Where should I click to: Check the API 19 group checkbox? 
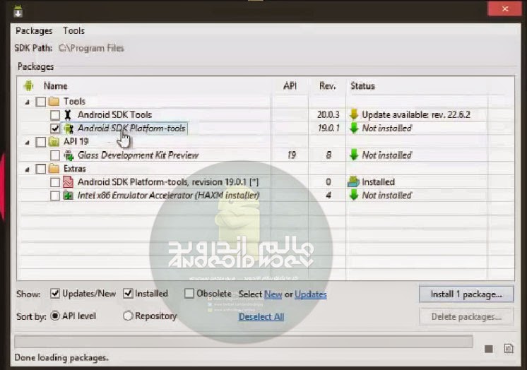click(x=41, y=142)
